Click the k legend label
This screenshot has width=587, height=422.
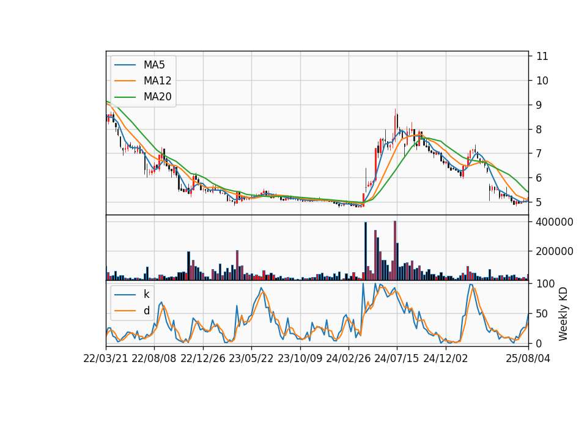(x=146, y=294)
